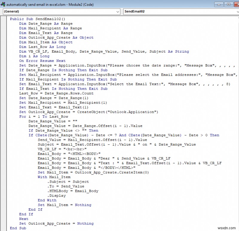239x231 pixels.
Task: Click the line 'Dim Email_Text As Range'
Action: [46, 33]
